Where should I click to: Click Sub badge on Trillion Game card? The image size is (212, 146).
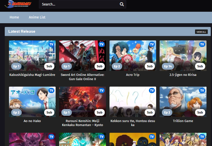[200, 113]
